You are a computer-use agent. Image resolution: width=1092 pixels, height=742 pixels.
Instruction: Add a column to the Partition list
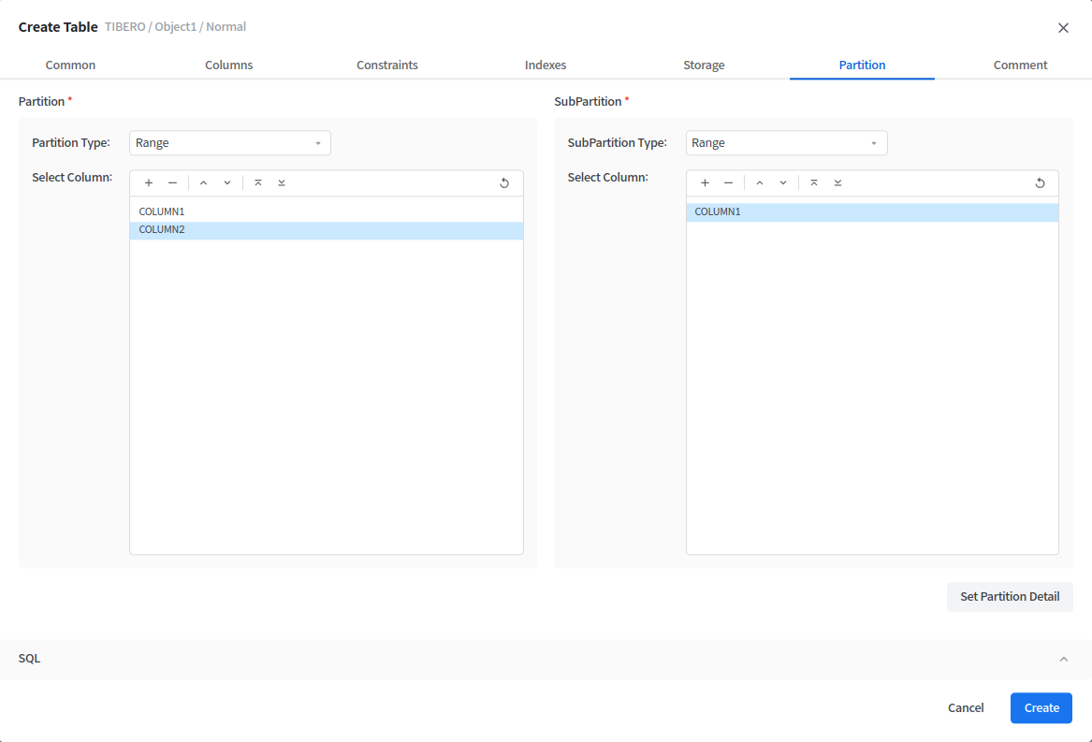tap(149, 183)
